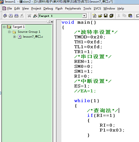
Task: Click the code line SM1=1;
Action: (x=83, y=71)
